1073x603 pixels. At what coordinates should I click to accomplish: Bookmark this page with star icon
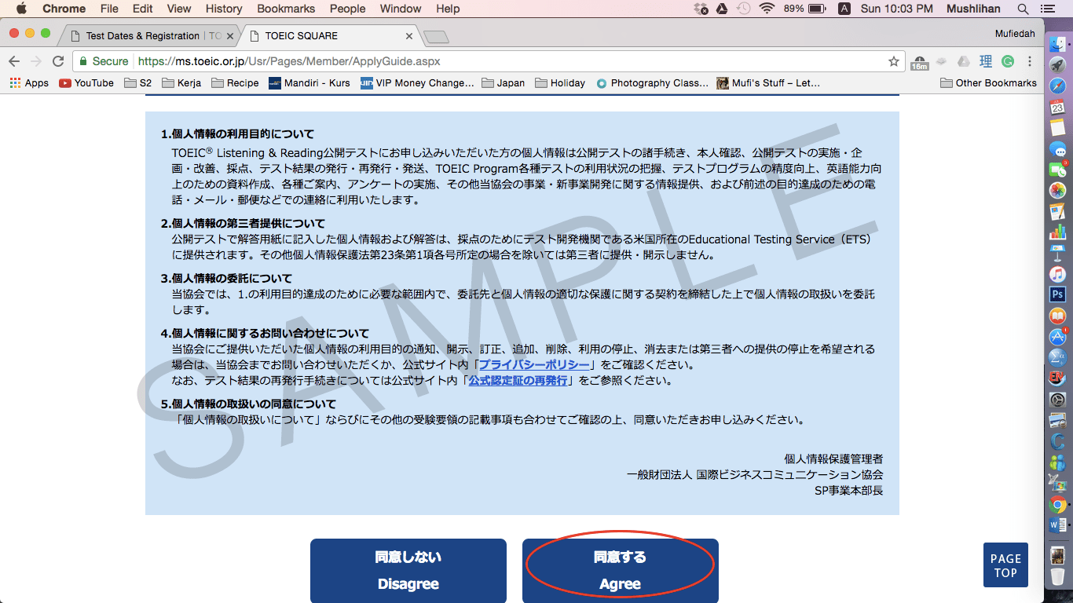[893, 61]
